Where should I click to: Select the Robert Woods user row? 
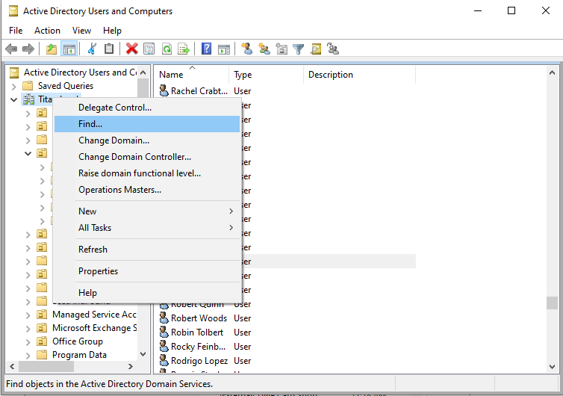[287, 318]
